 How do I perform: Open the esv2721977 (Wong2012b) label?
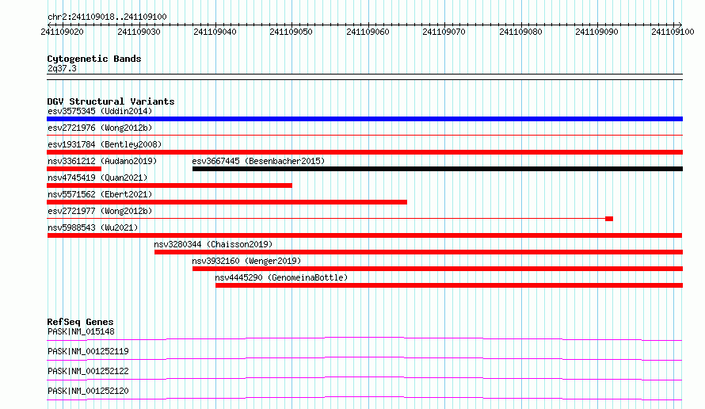point(100,211)
